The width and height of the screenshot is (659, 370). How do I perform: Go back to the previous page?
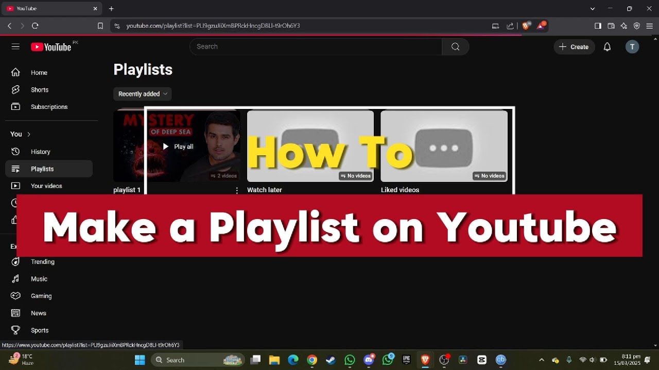9,26
